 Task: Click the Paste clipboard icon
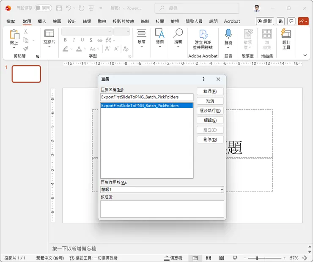[x=14, y=34]
